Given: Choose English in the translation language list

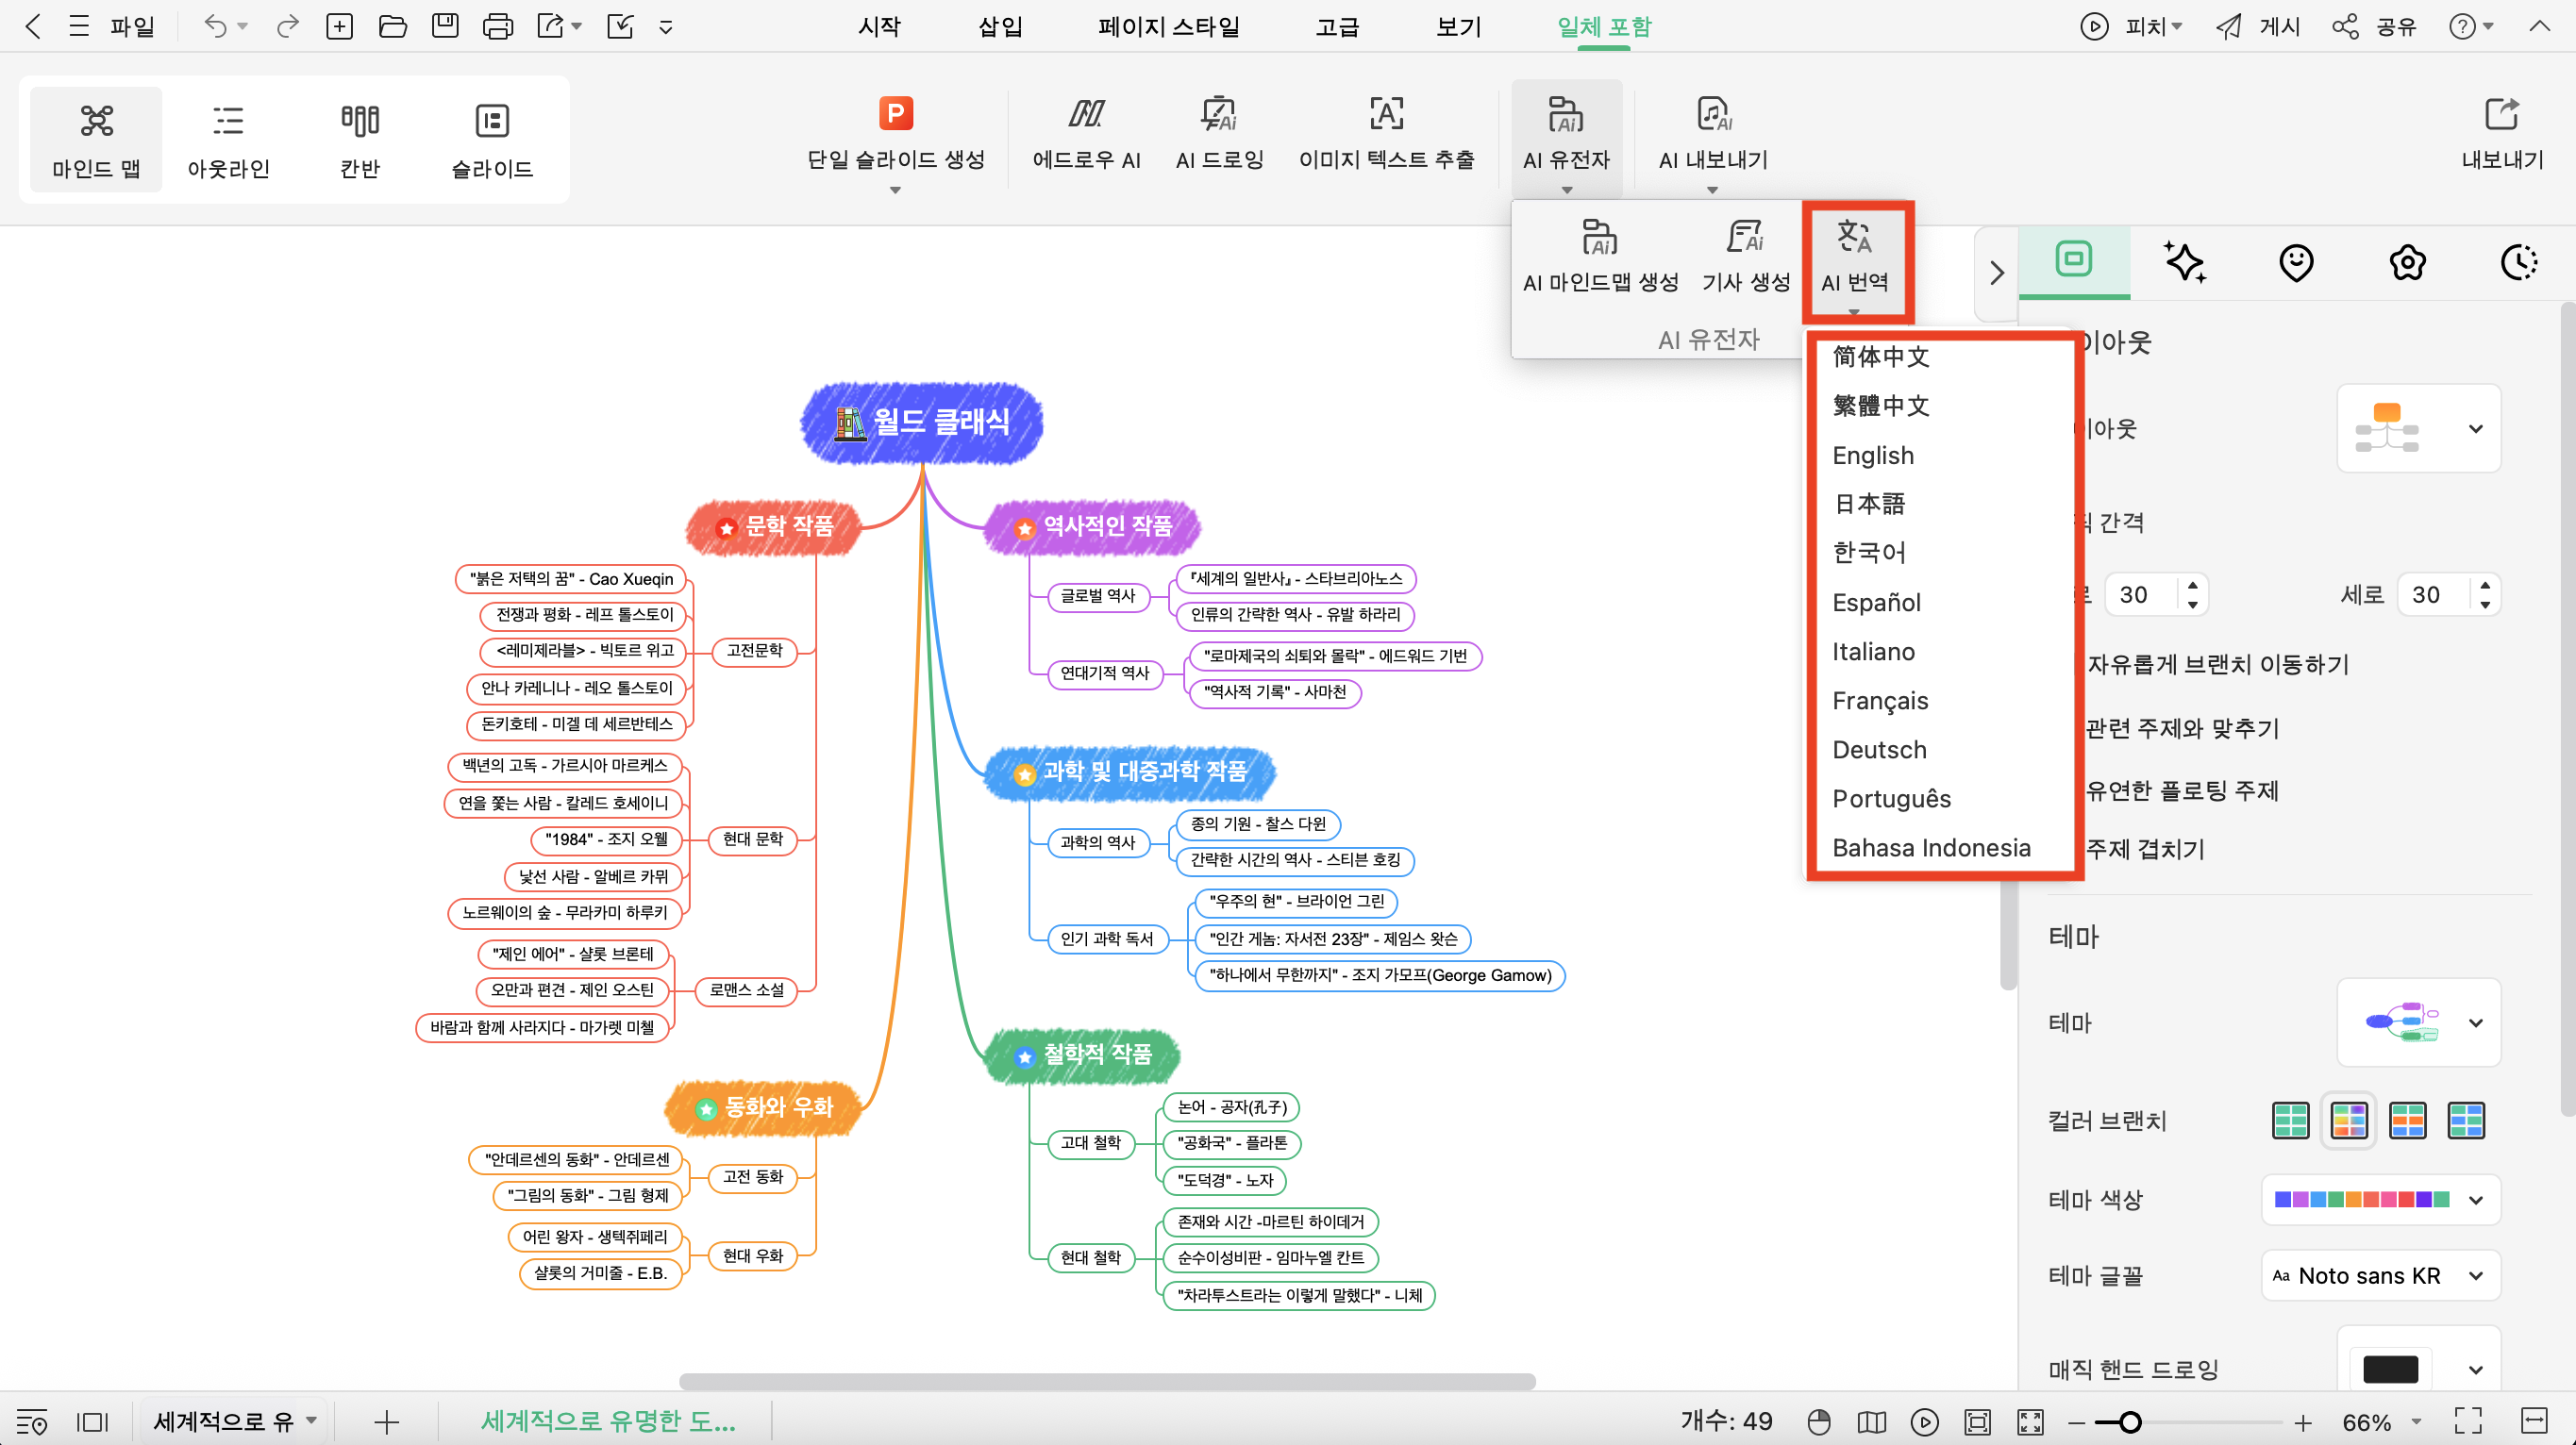Looking at the screenshot, I should [1872, 456].
